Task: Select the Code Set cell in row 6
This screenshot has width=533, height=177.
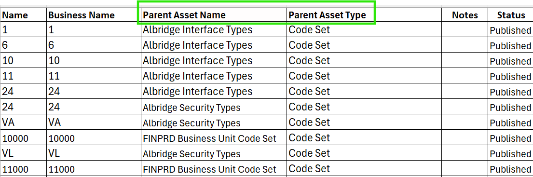Action: 364,45
